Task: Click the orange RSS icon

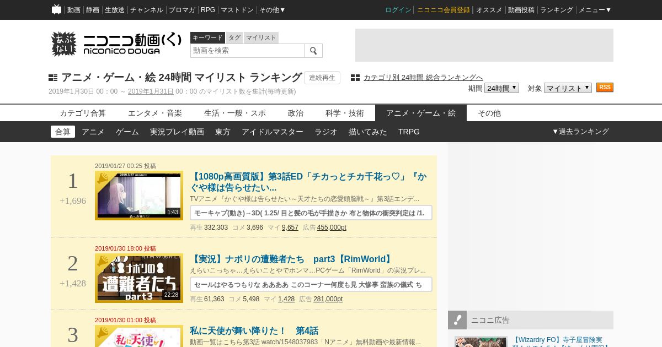Action: point(605,88)
